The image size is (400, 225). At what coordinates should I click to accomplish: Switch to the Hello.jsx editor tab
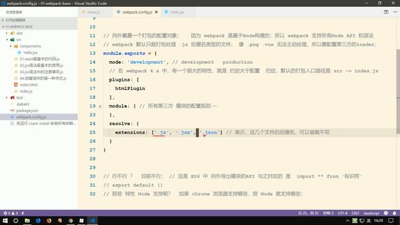[x=177, y=12]
